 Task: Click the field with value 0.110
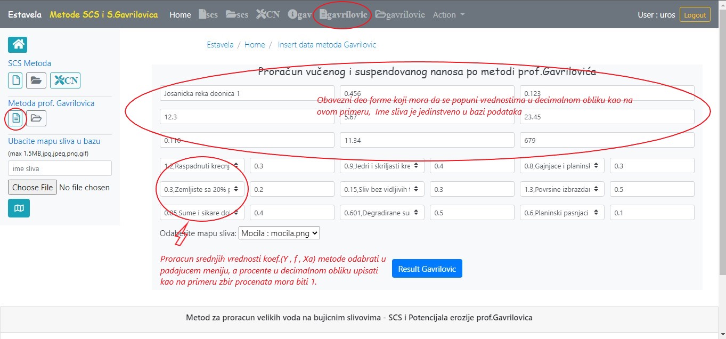tap(247, 140)
